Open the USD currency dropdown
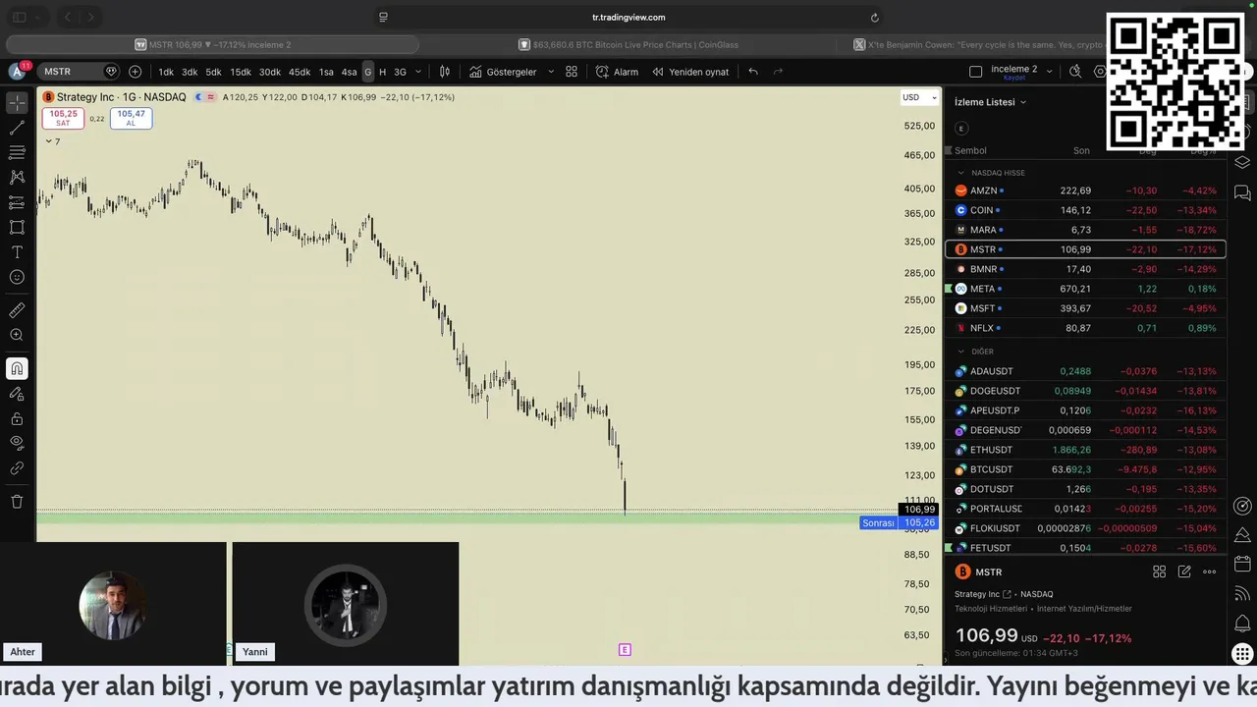This screenshot has width=1257, height=707. [x=919, y=97]
